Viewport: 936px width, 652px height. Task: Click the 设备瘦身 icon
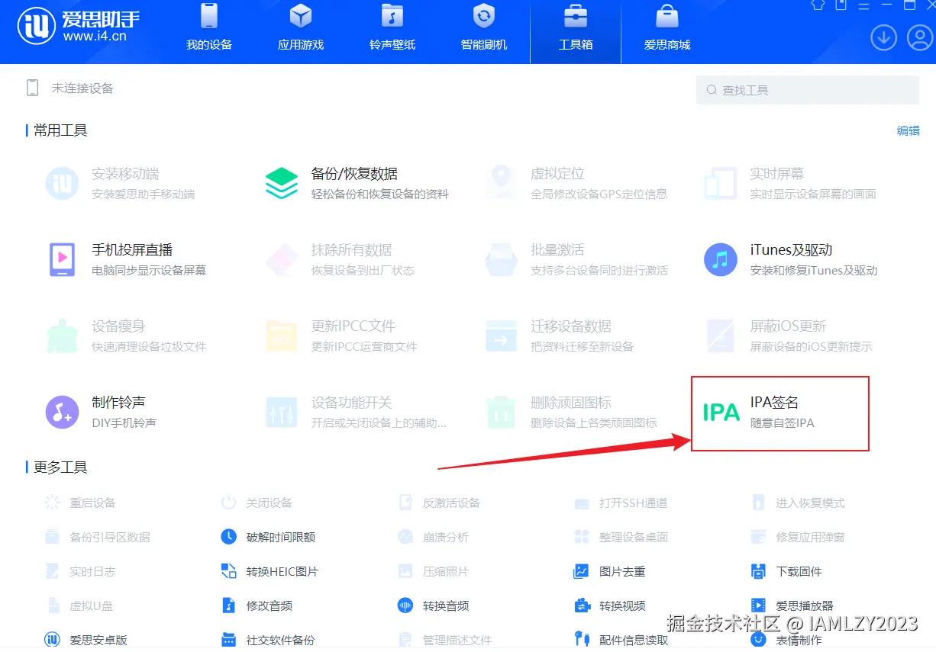pos(62,336)
